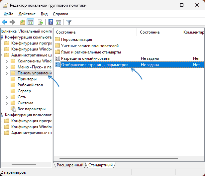Select Рабочий стол in the tree
Viewport: 205px width, 176px height.
coord(30,85)
